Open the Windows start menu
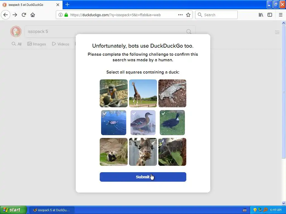 coord(13,210)
